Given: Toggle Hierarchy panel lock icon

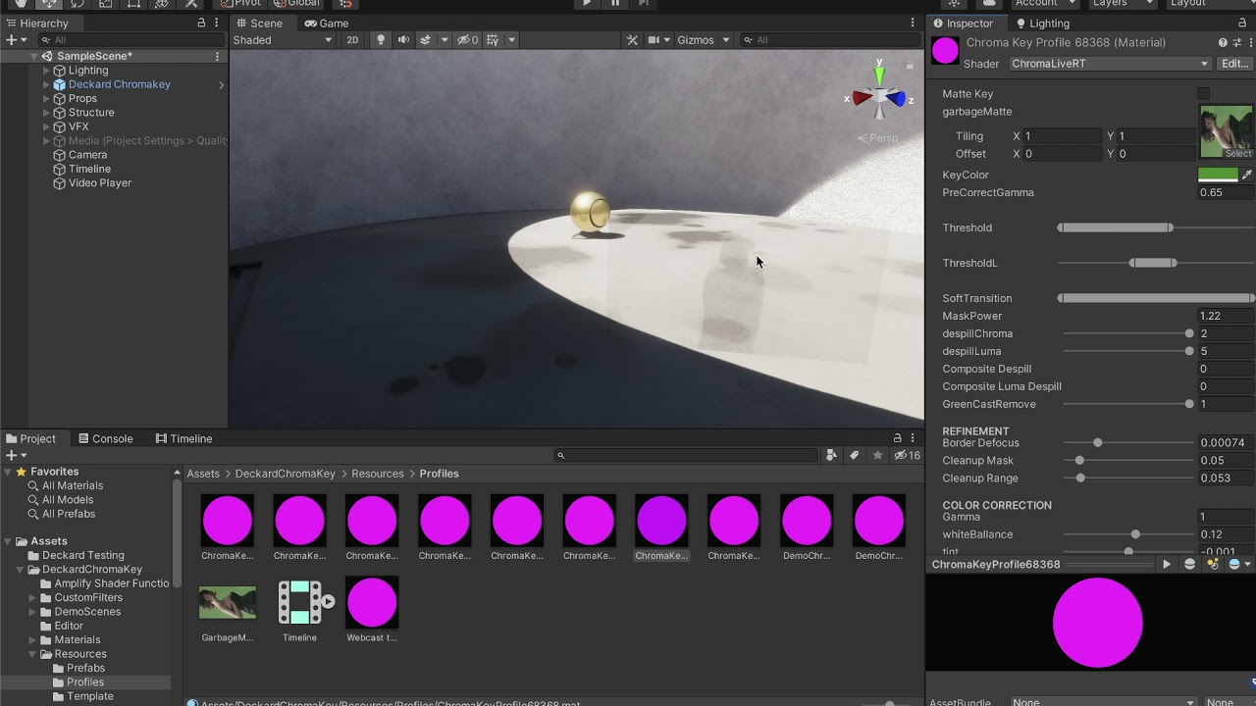Looking at the screenshot, I should [x=201, y=24].
